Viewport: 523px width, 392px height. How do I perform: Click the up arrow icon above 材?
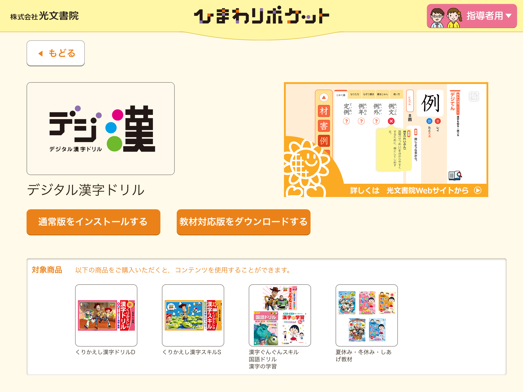(324, 97)
